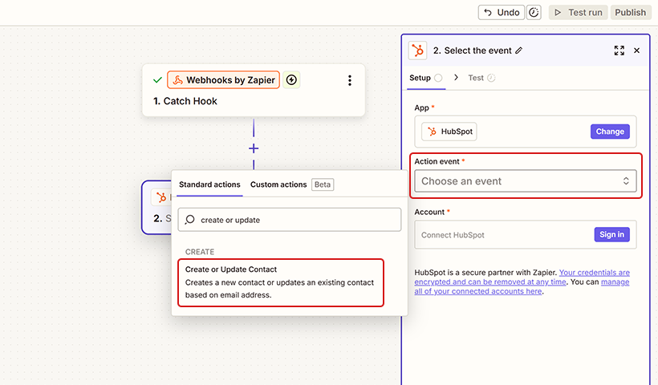Change the HubSpot app
658x385 pixels.
coord(610,132)
